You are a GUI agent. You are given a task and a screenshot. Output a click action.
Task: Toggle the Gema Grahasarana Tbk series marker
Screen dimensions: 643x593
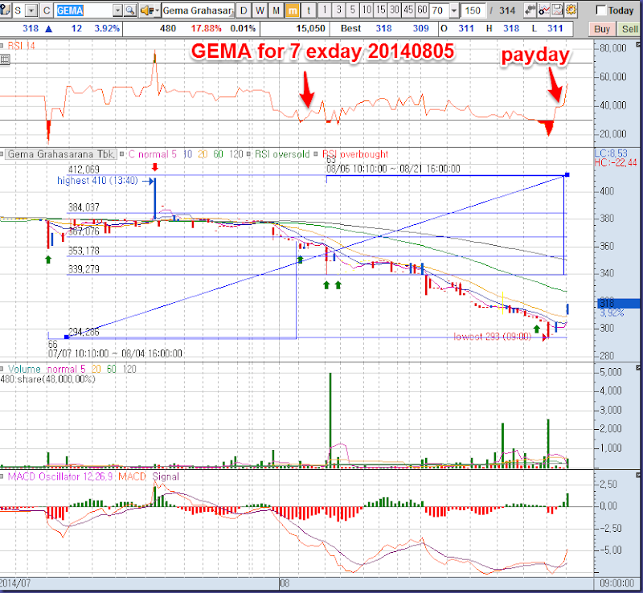(2, 154)
